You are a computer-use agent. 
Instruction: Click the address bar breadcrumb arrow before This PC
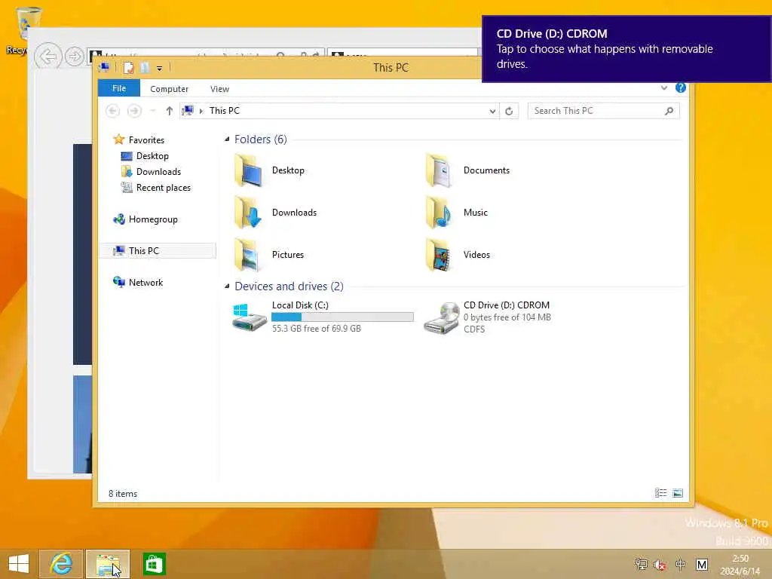[201, 112]
